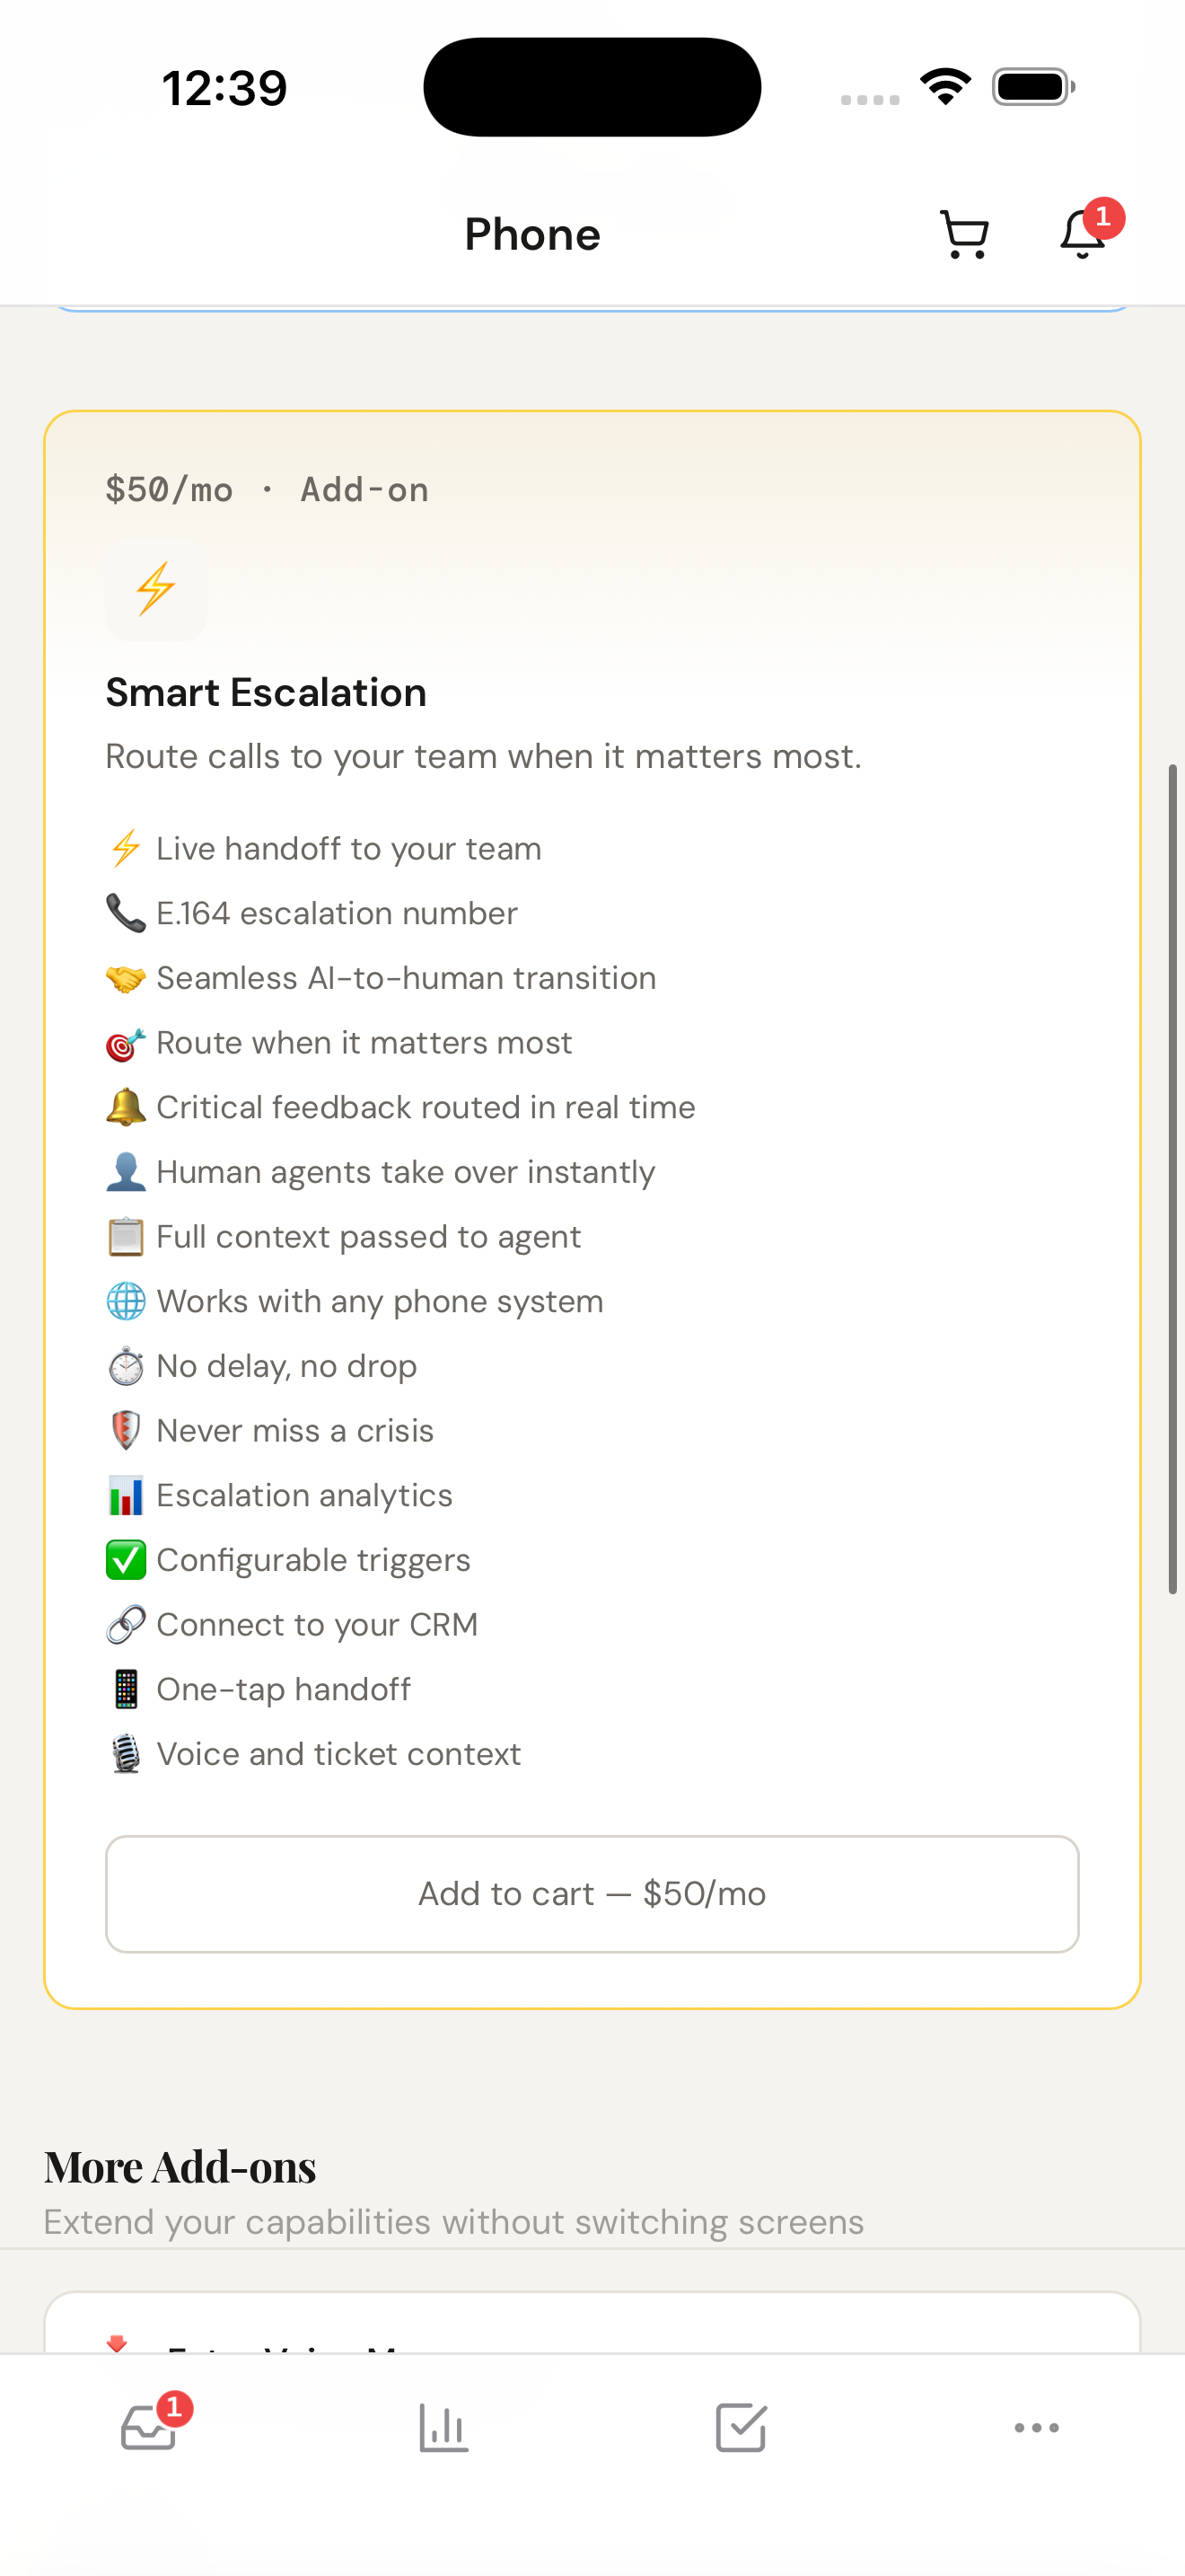Switch to the analytics chart tab

(x=443, y=2426)
